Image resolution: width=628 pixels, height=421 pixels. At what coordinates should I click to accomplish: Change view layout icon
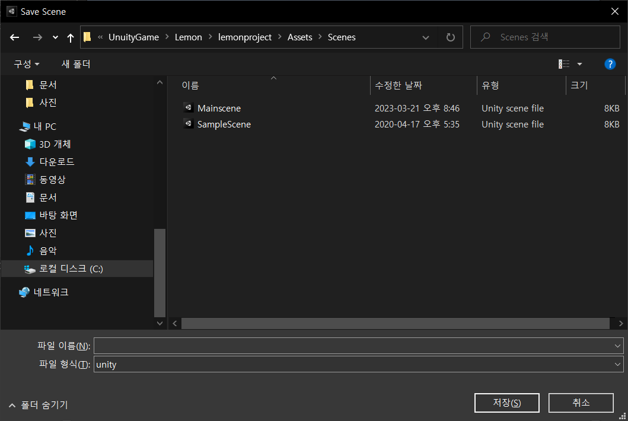pos(564,64)
